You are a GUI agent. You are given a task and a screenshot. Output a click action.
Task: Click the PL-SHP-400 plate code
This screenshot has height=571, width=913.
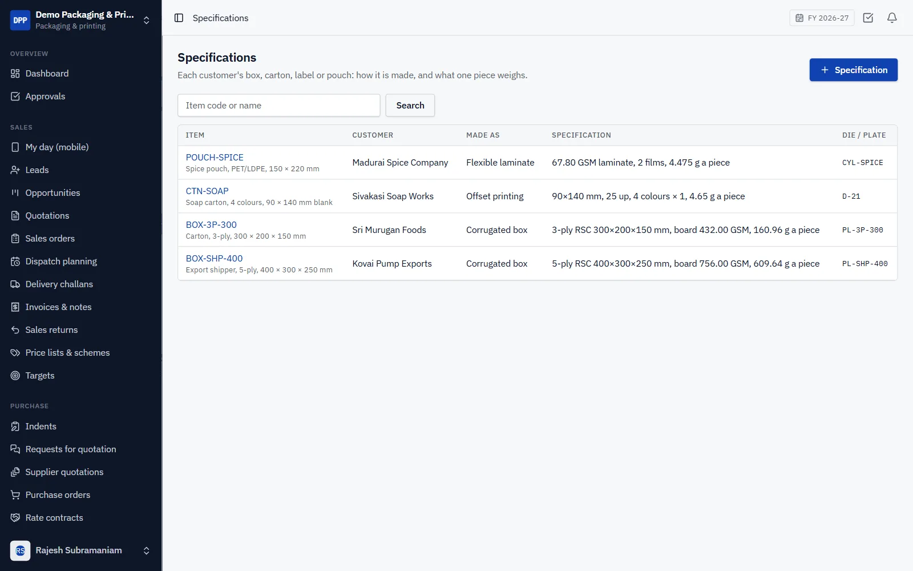click(x=864, y=264)
